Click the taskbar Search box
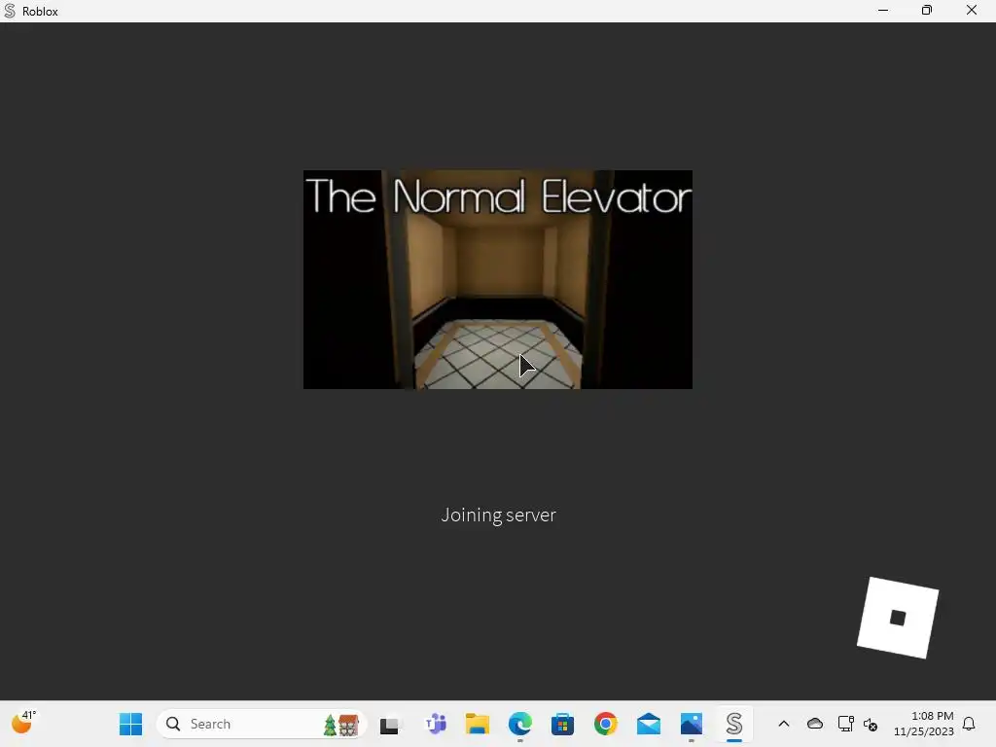Screen dimensions: 996x747 (261, 724)
